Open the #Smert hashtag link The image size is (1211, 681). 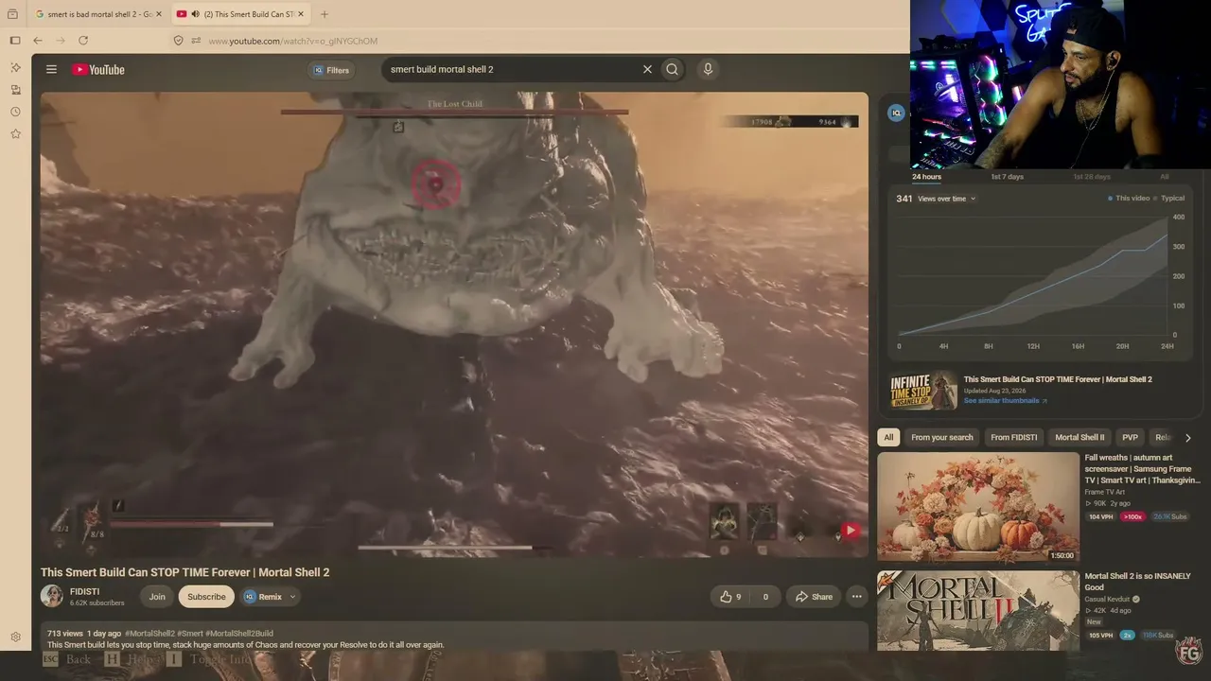pyautogui.click(x=189, y=634)
